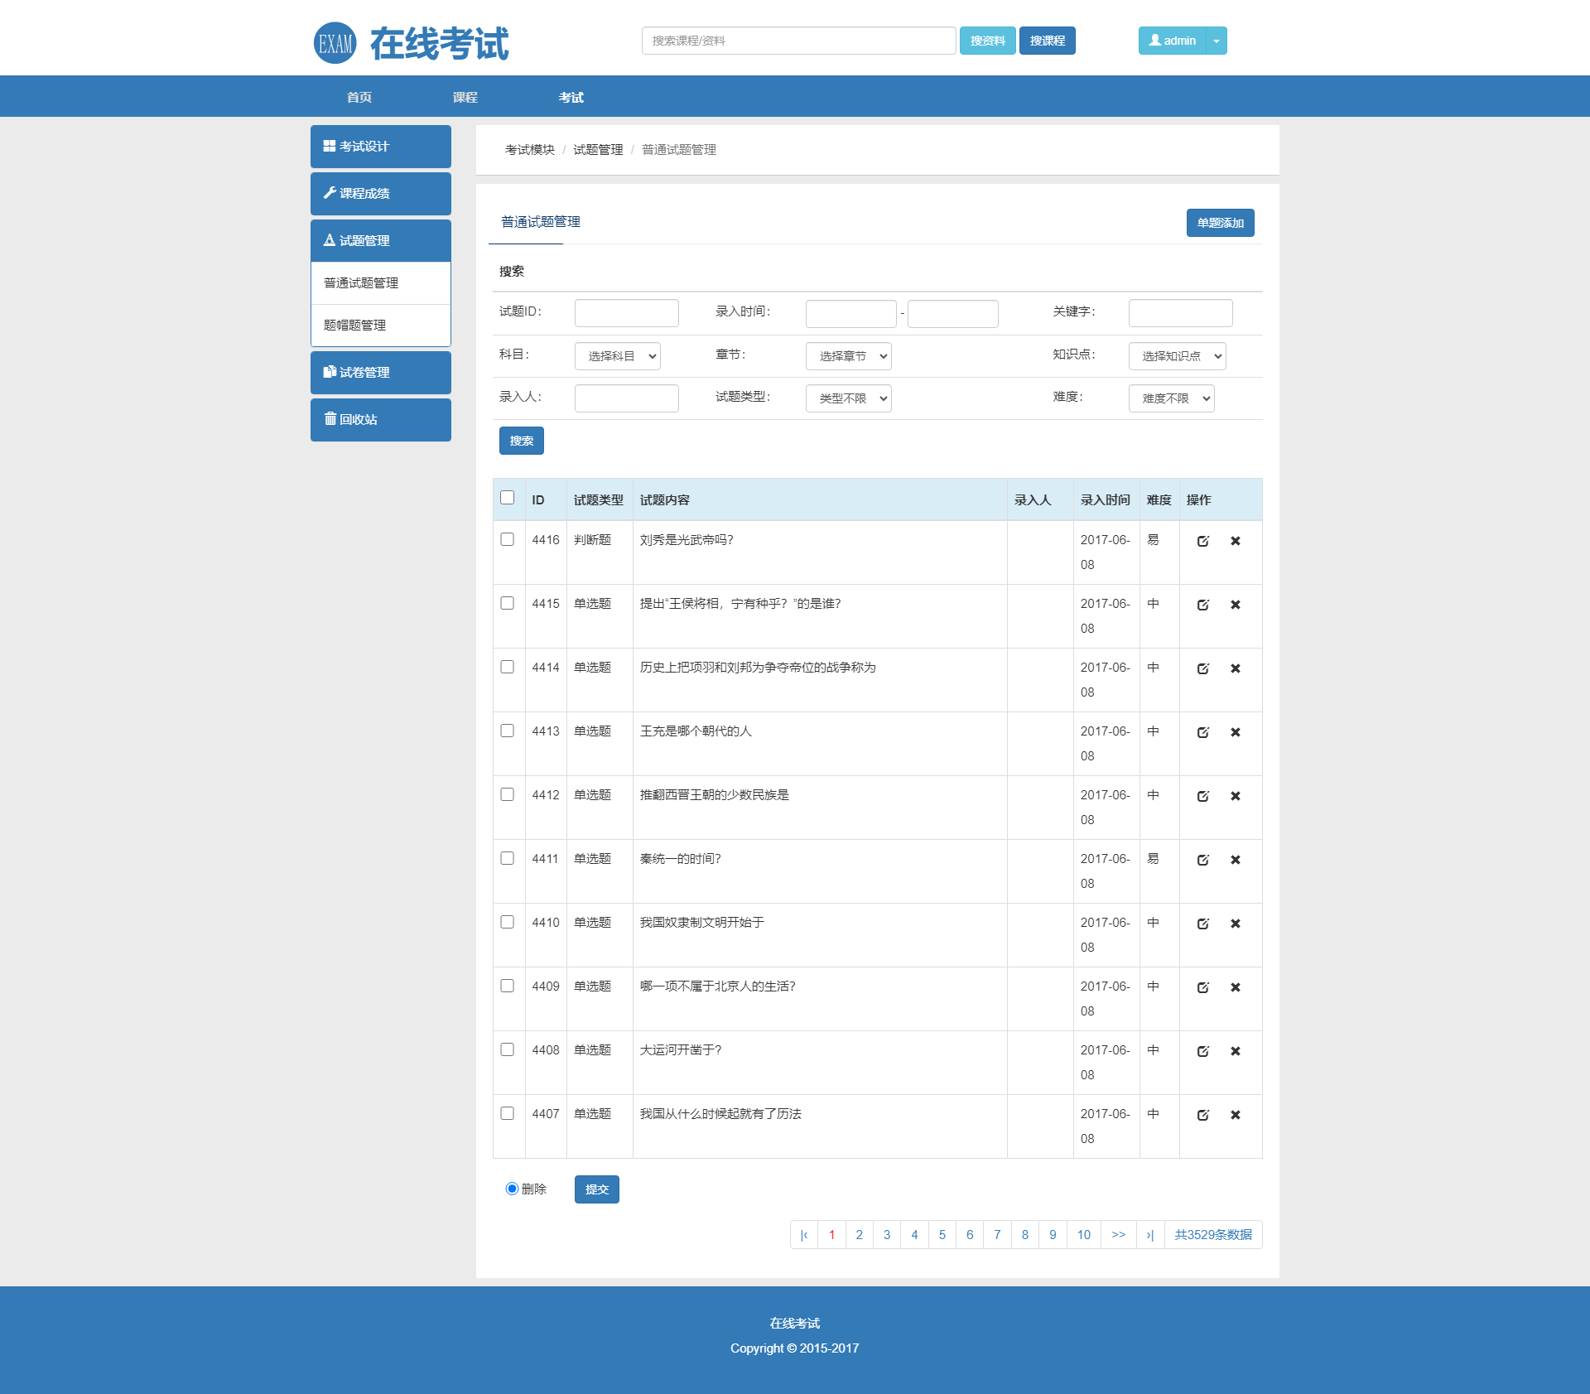The width and height of the screenshot is (1590, 1394).
Task: Click the EXAM logo icon
Action: 335,43
